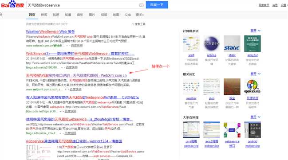This screenshot has width=288, height=160.
Task: Open the 浮尘 related word link
Action: pyautogui.click(x=232, y=98)
